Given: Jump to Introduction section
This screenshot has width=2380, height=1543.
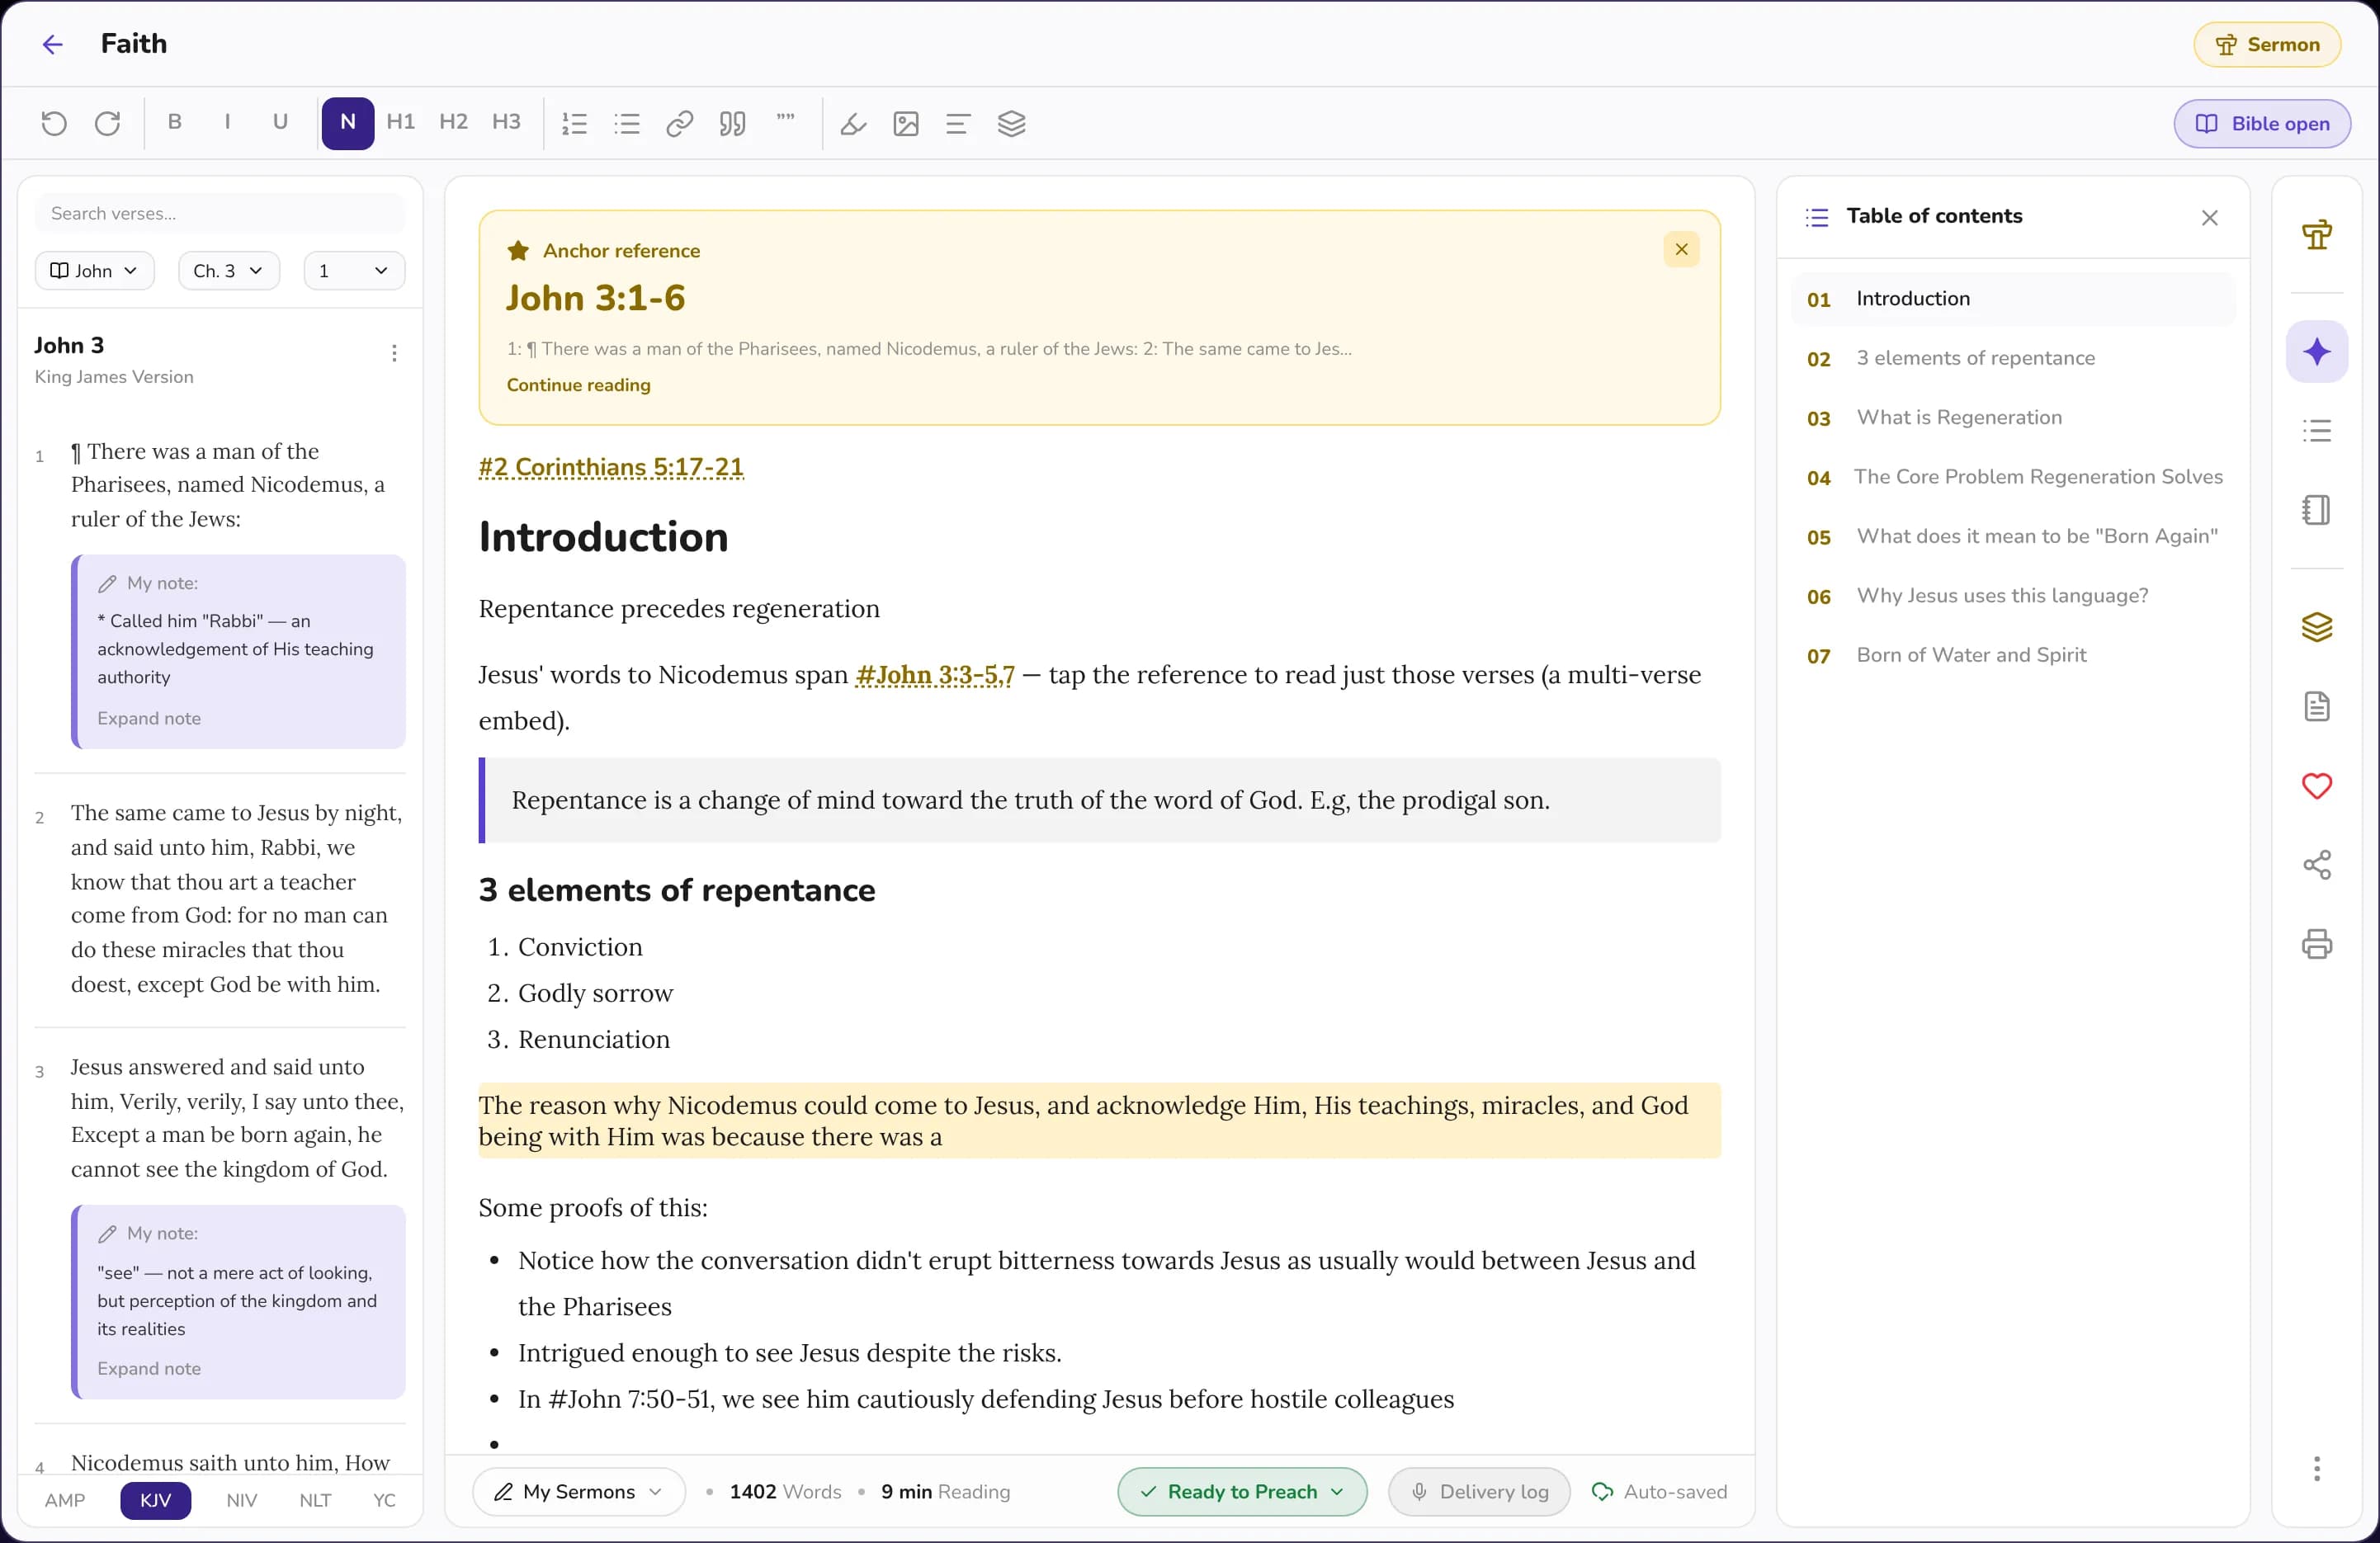Looking at the screenshot, I should pyautogui.click(x=2012, y=299).
